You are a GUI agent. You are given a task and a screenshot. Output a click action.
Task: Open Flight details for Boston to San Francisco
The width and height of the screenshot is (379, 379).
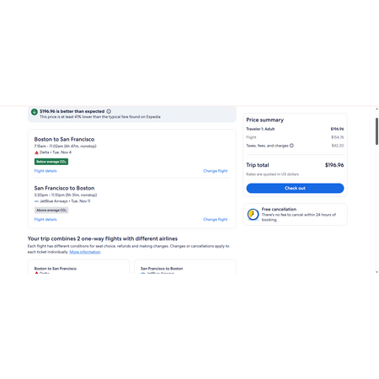click(x=45, y=171)
